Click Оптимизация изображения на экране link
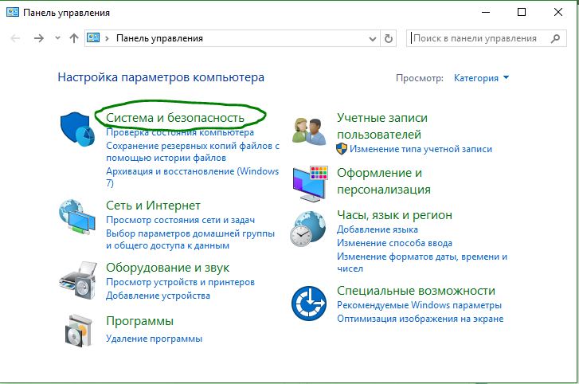579x384 pixels. tap(421, 319)
